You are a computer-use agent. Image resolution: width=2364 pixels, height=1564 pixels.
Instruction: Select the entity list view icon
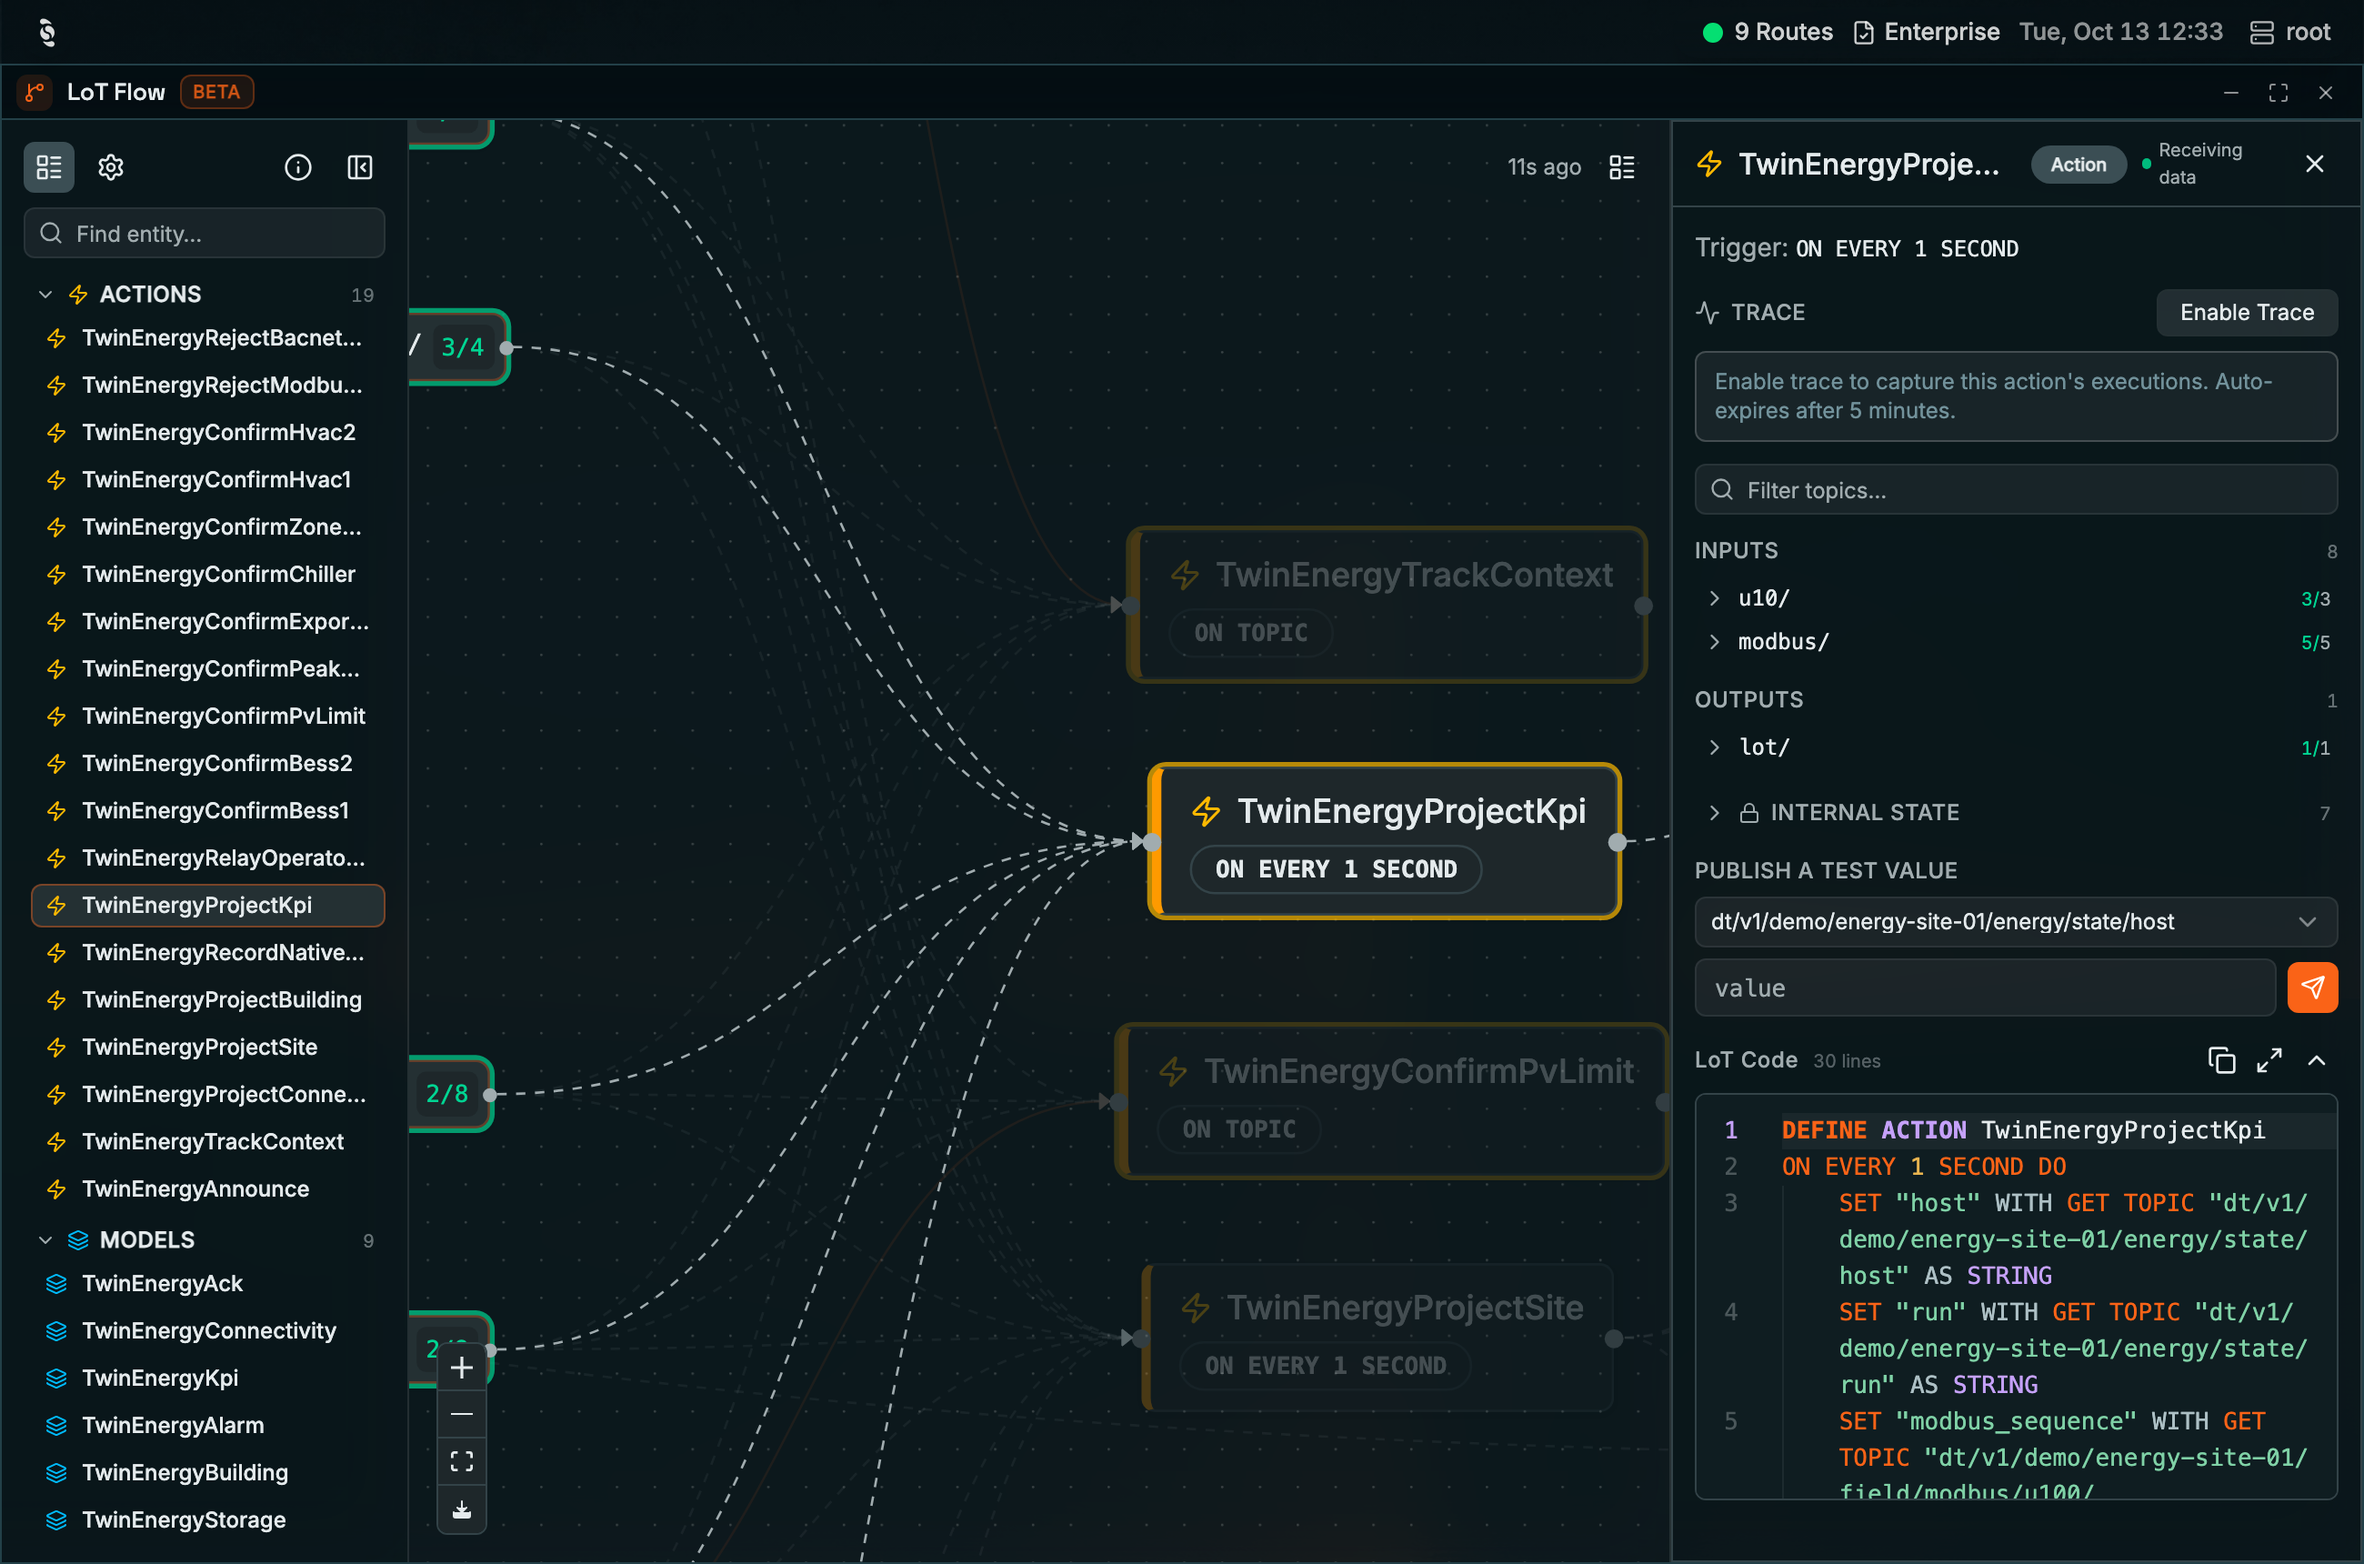49,167
